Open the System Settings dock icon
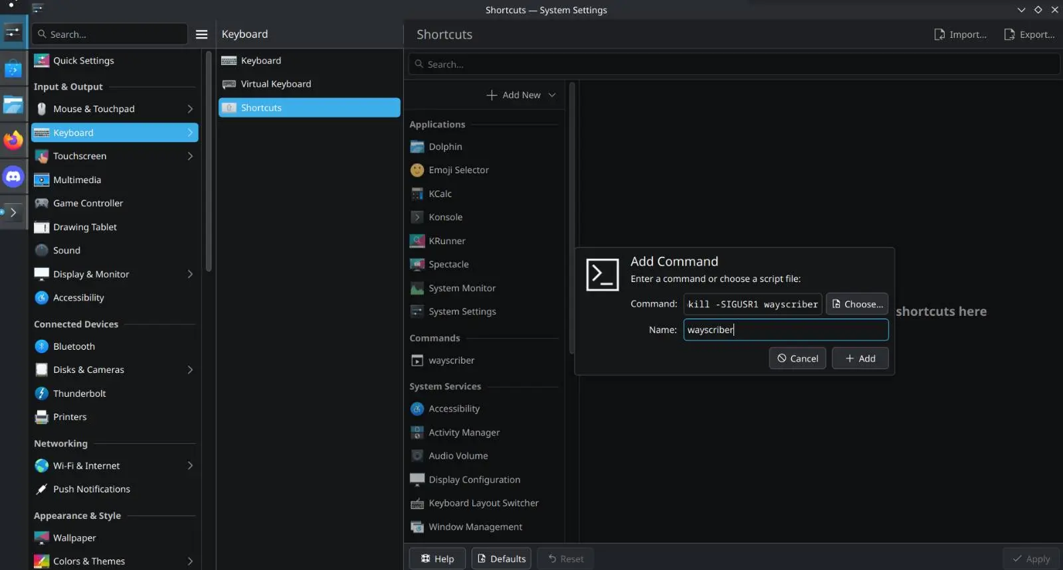This screenshot has height=570, width=1063. coord(13,33)
